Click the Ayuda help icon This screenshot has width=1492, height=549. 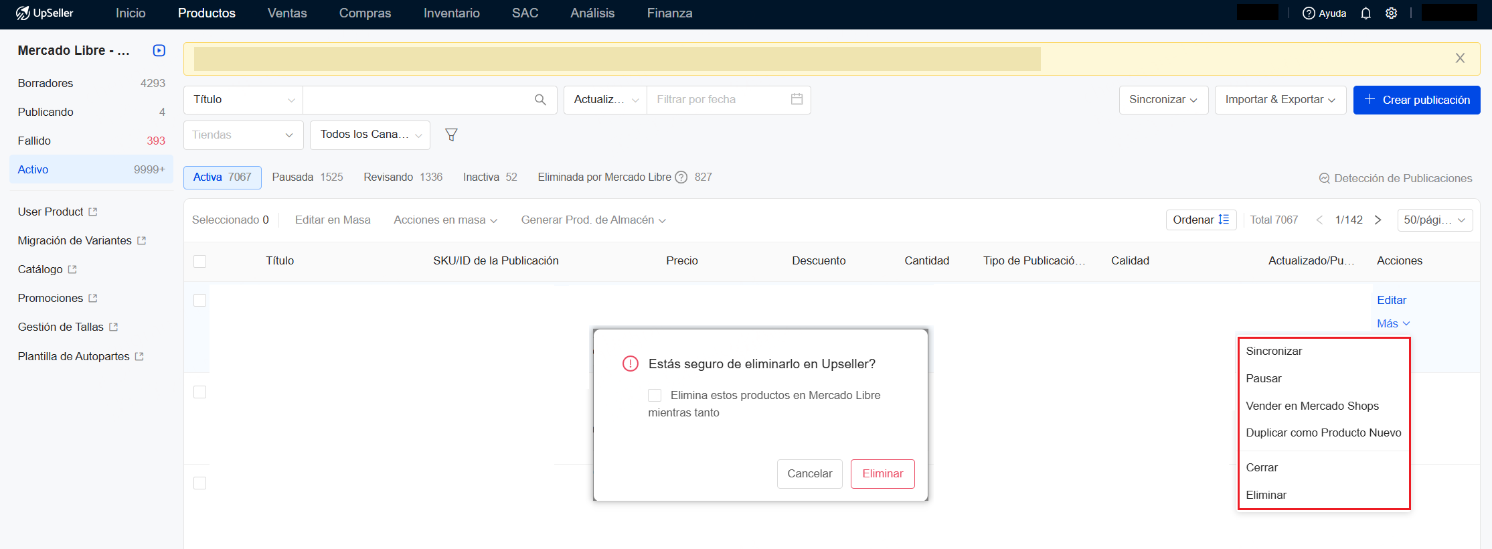[x=1309, y=13]
